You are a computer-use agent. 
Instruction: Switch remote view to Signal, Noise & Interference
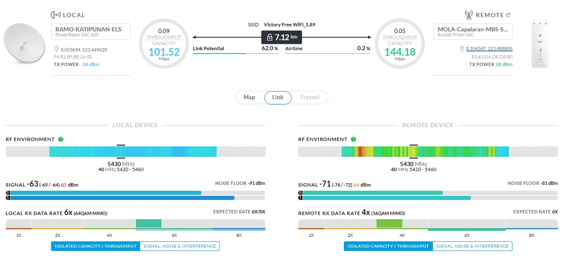[472, 246]
